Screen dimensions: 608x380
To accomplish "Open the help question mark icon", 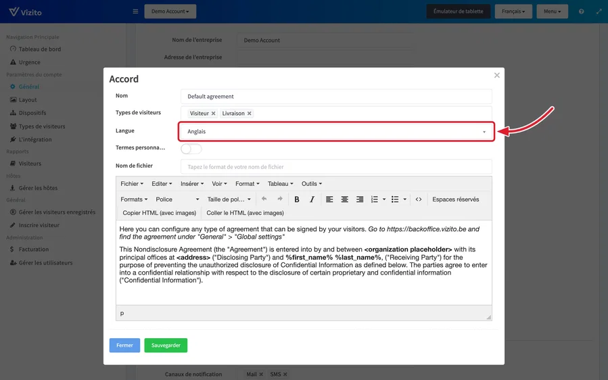I will tap(581, 11).
